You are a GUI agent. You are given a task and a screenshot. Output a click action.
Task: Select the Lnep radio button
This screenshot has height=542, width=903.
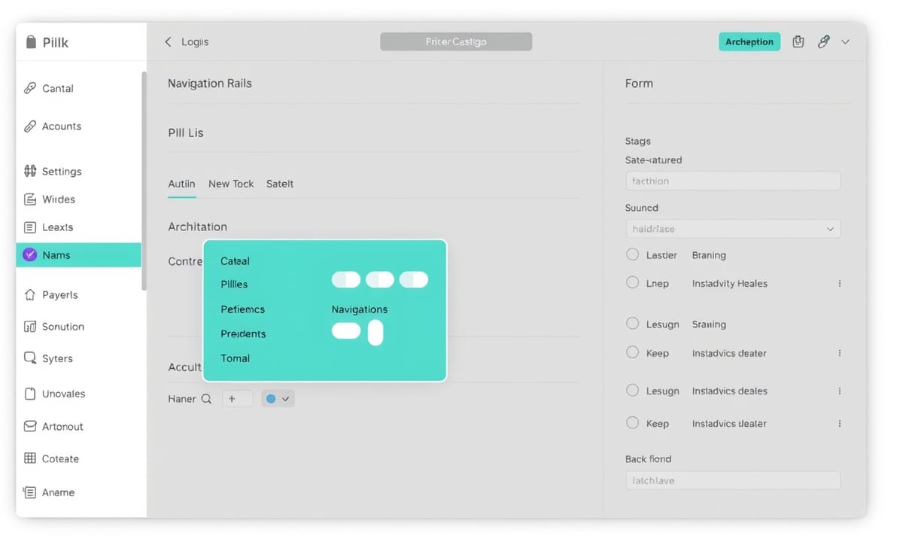click(x=632, y=283)
